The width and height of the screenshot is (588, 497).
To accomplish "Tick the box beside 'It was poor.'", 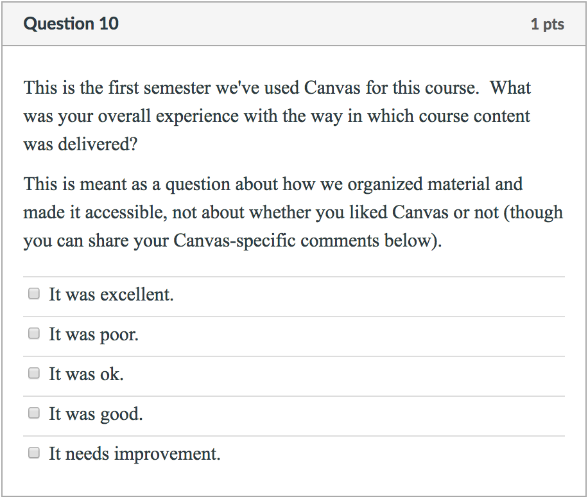I will tap(34, 334).
